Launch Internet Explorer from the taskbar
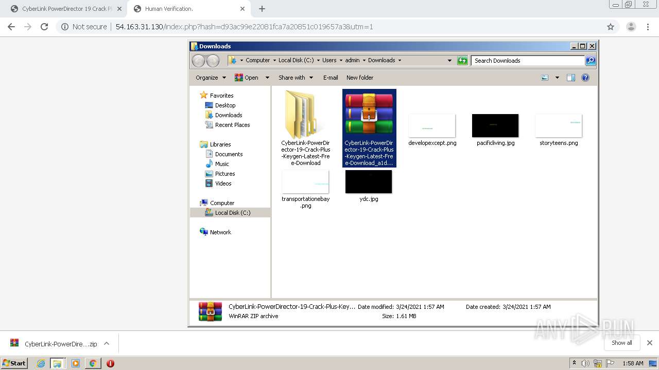Screen dimensions: 659x370 (41, 363)
